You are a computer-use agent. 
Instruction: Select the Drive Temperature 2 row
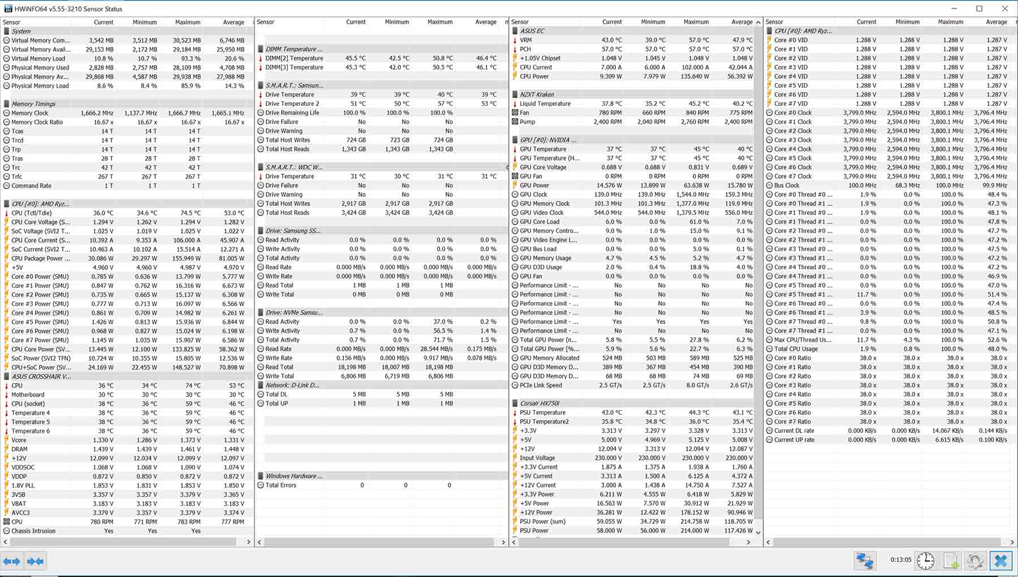pos(381,104)
